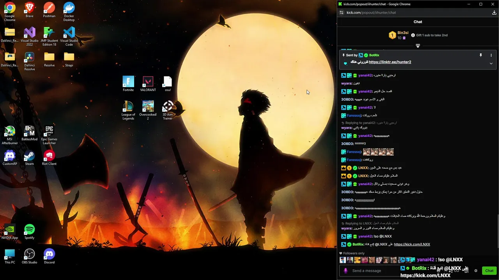
Task: Select the Spotify desktop shortcut
Action: click(x=29, y=232)
